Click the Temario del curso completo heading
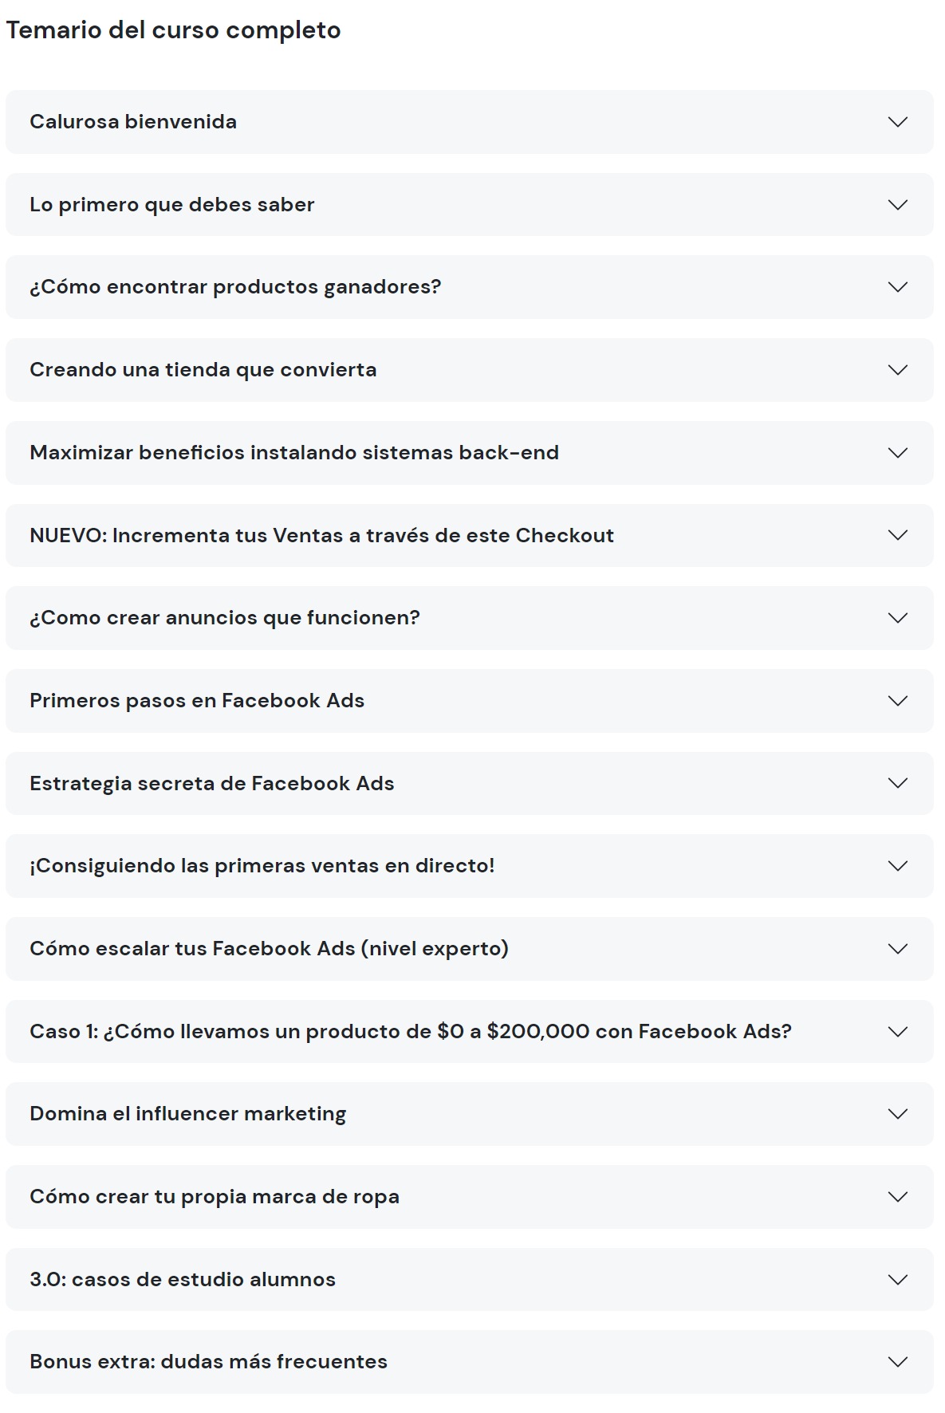 [x=173, y=30]
